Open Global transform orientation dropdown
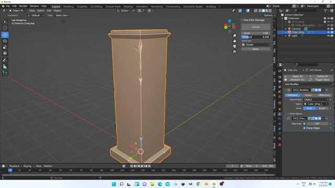The width and height of the screenshot is (335, 188). [x=124, y=10]
